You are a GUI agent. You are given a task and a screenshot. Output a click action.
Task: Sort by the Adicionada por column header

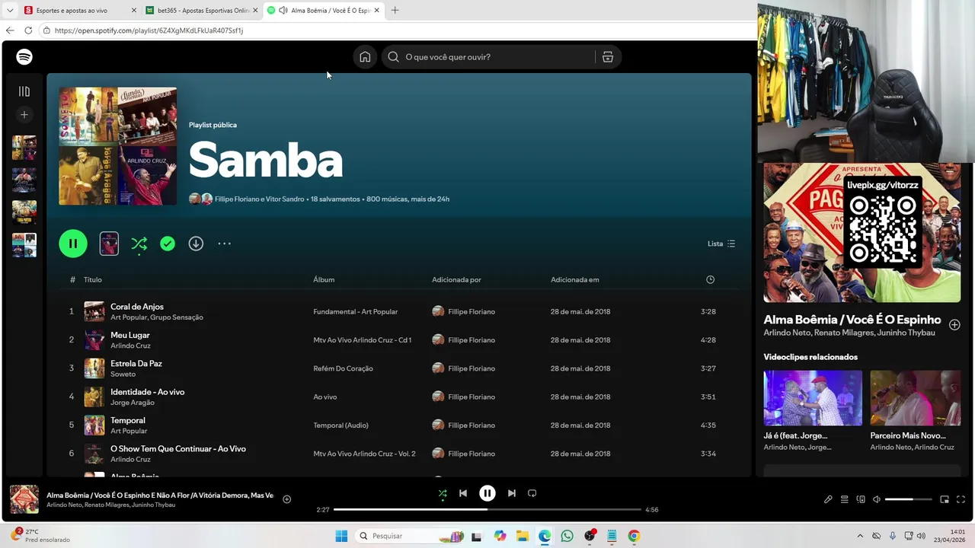tap(456, 279)
